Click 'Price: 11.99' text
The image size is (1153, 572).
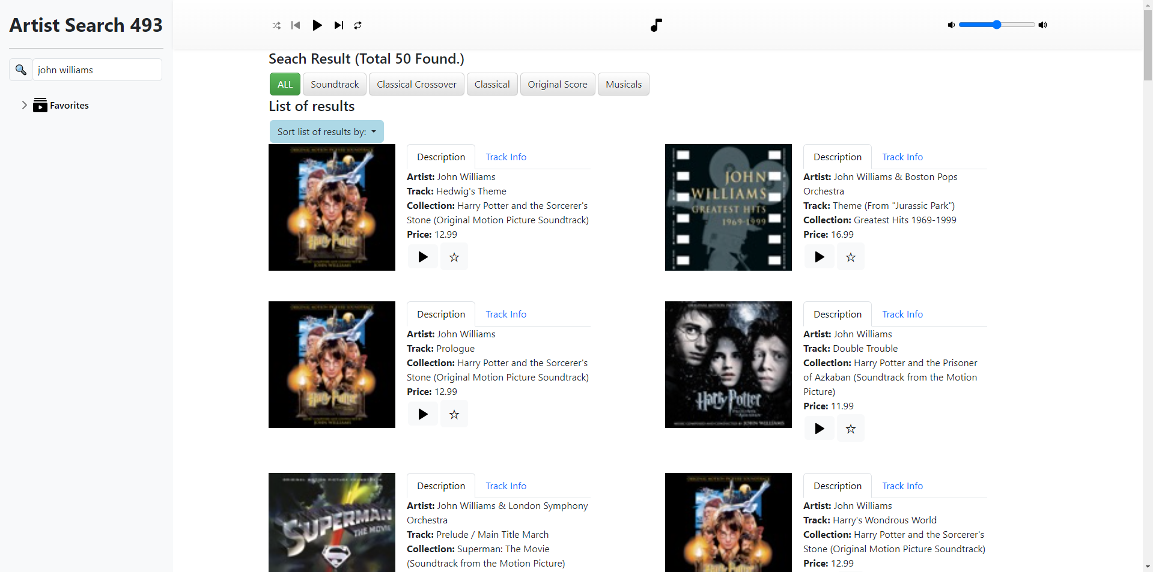(x=829, y=406)
